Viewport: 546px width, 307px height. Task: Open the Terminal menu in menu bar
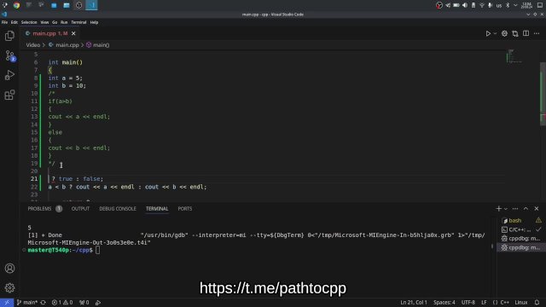click(x=78, y=22)
